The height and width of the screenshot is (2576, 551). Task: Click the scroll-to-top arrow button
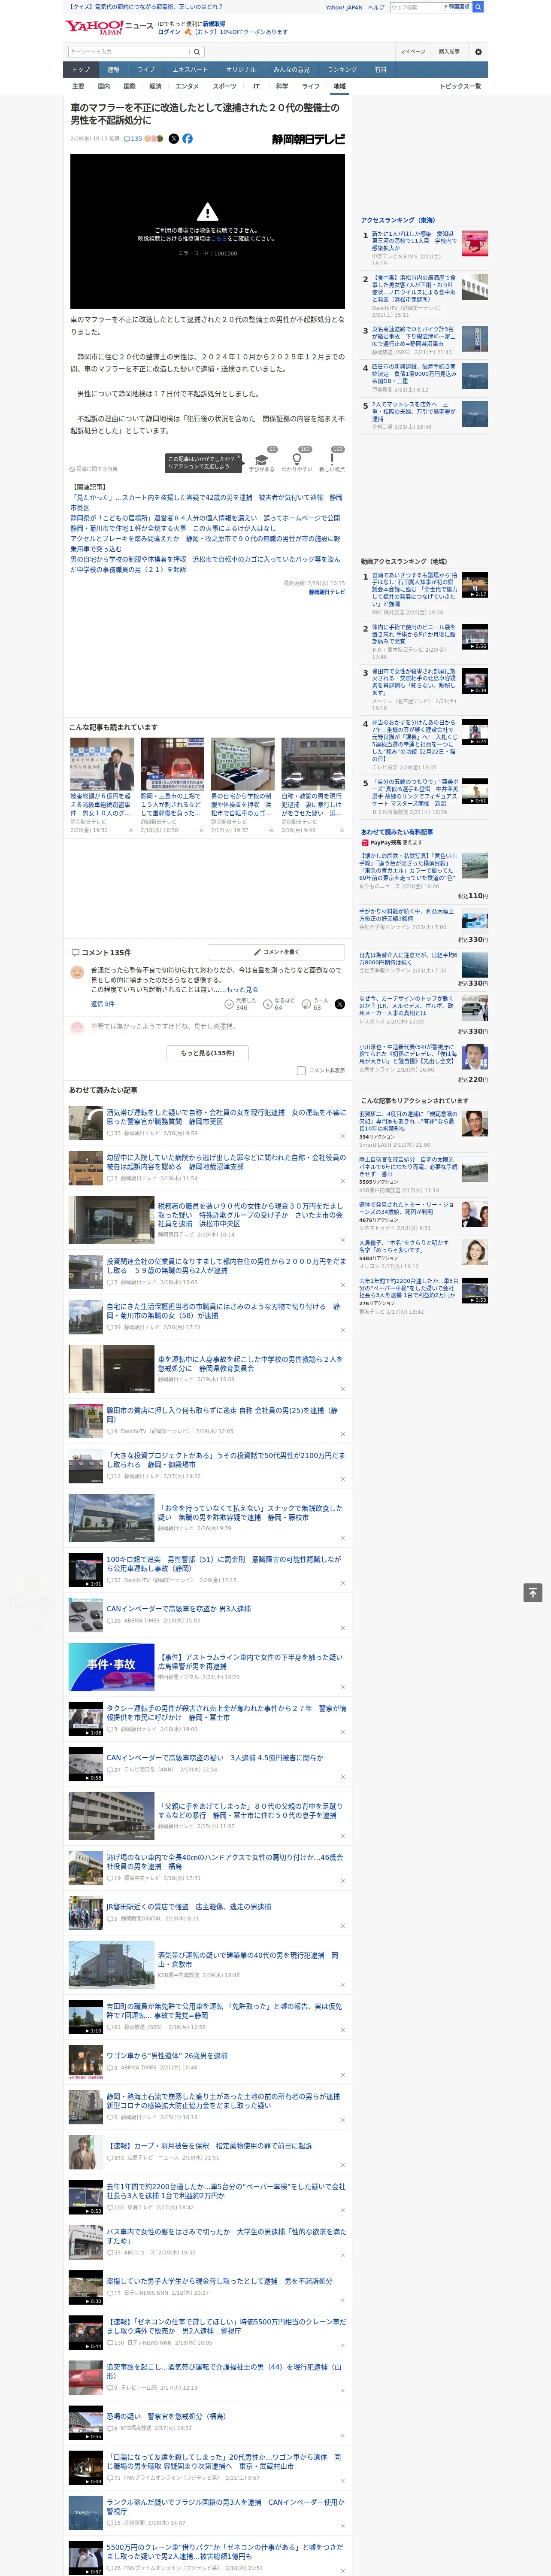(x=533, y=1593)
